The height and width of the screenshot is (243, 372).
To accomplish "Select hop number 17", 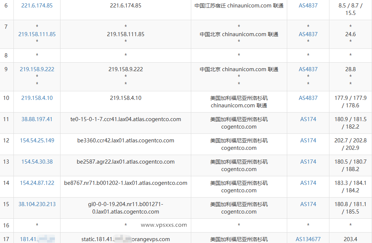I will [x=6, y=239].
